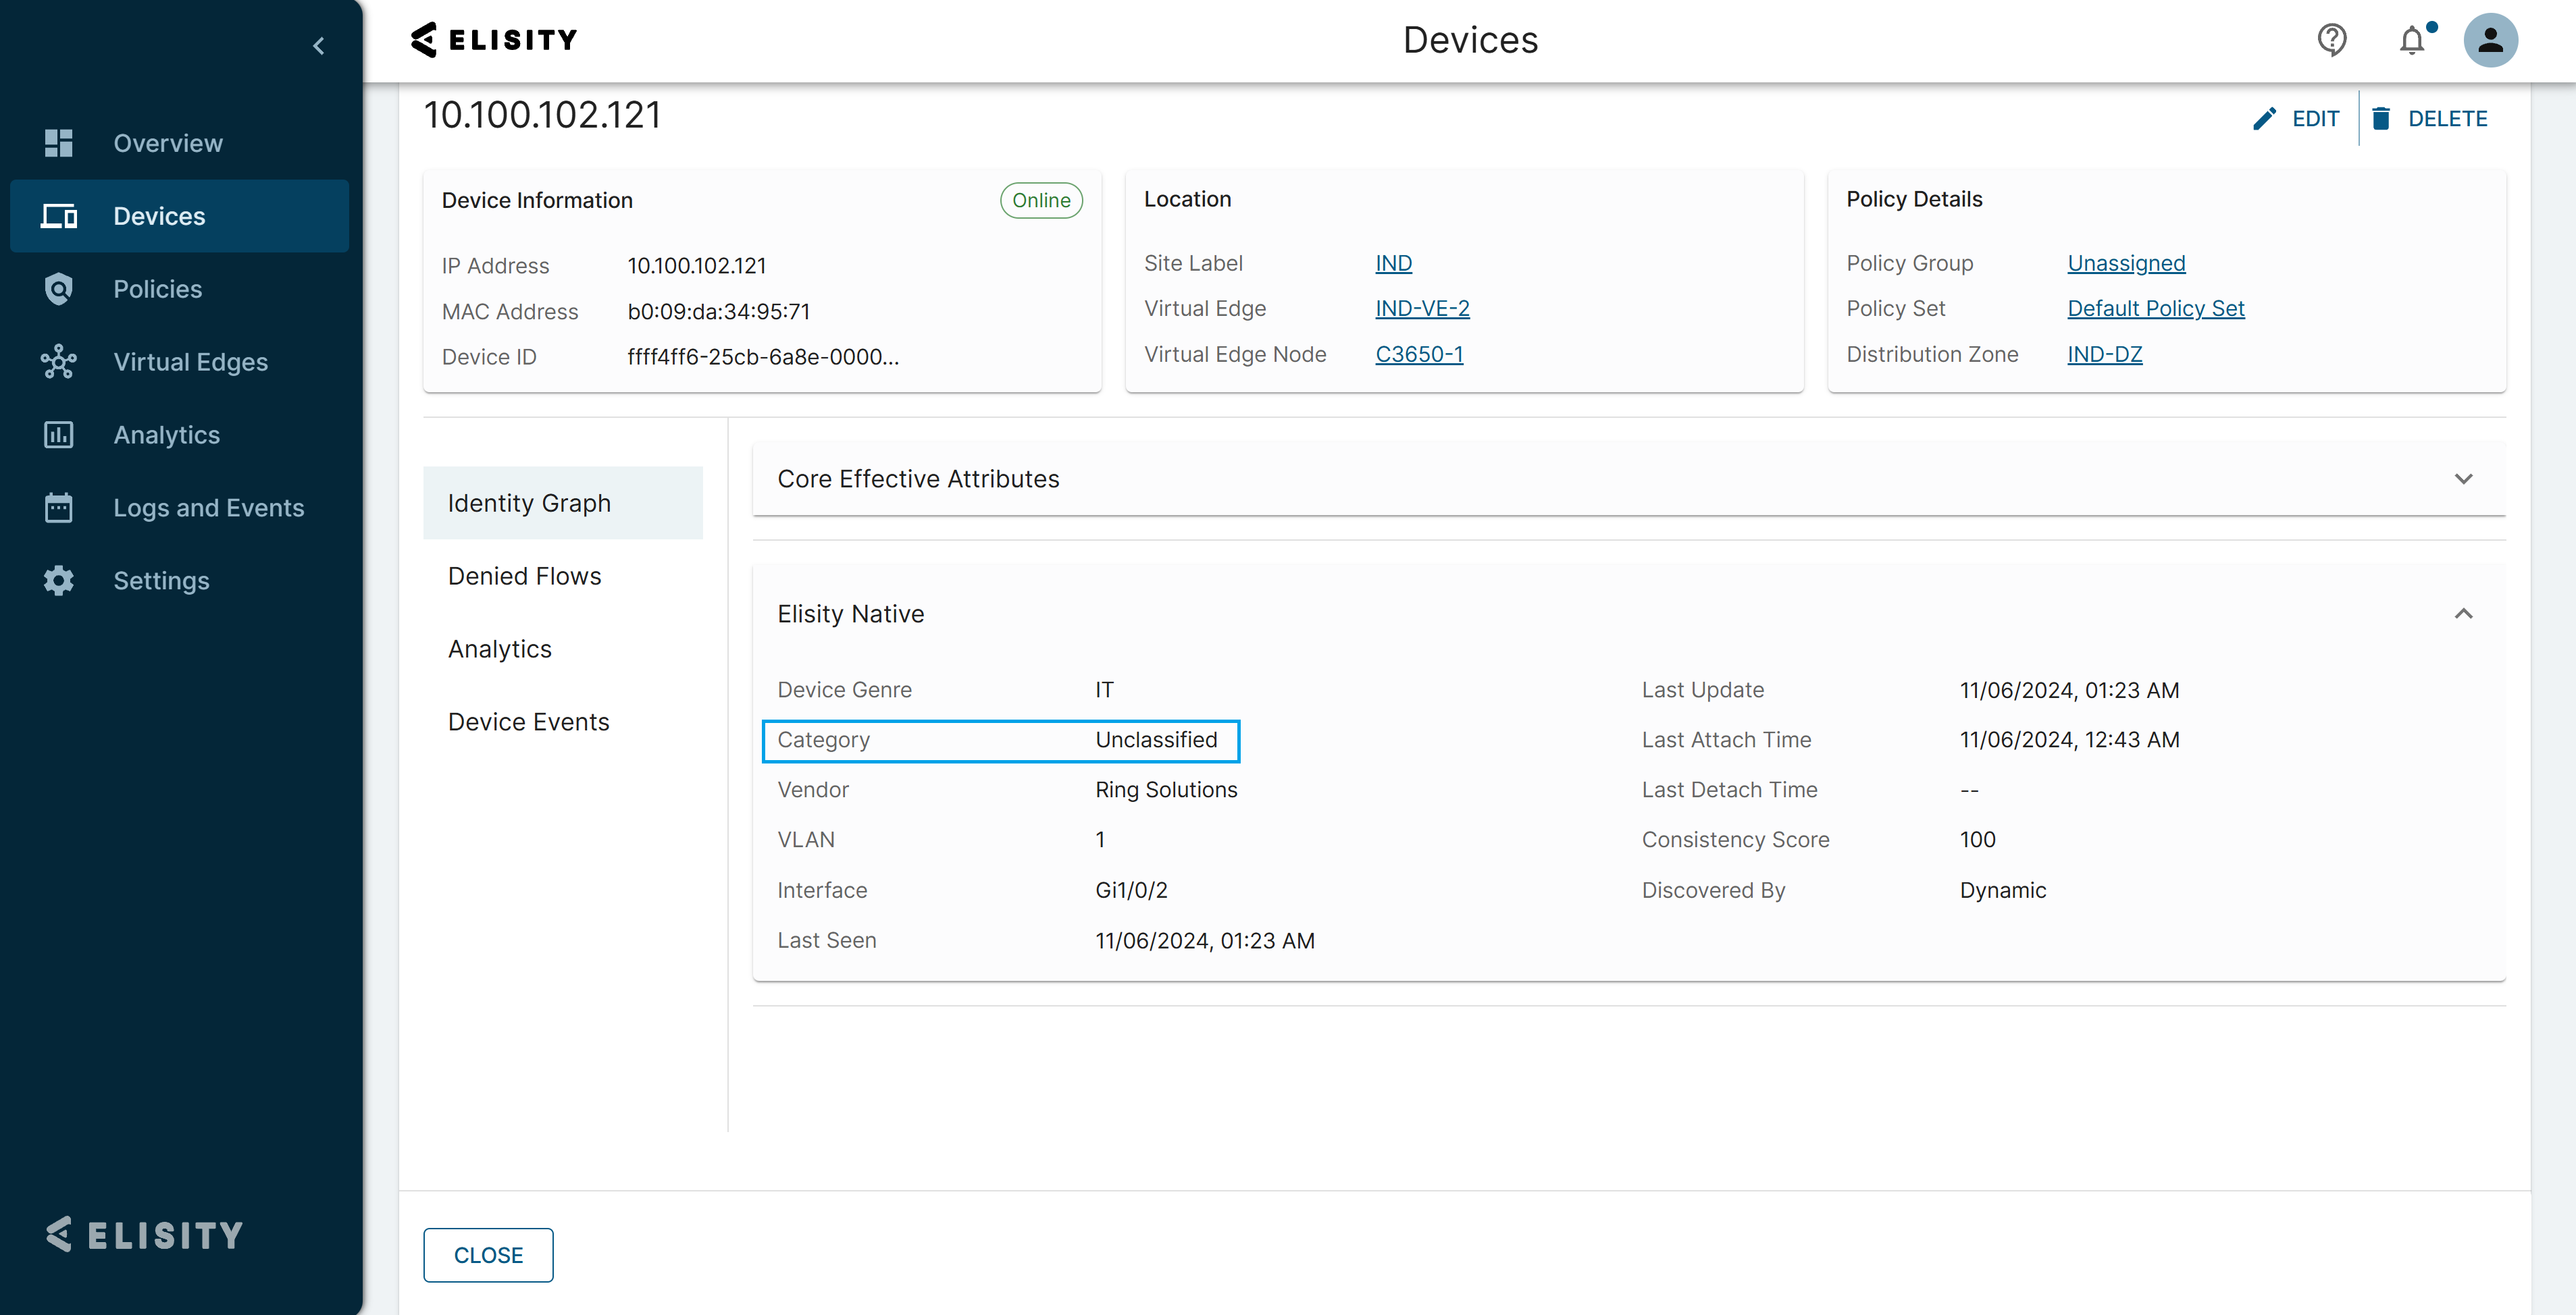Open the Default Policy Set link
2576x1315 pixels.
[2155, 308]
